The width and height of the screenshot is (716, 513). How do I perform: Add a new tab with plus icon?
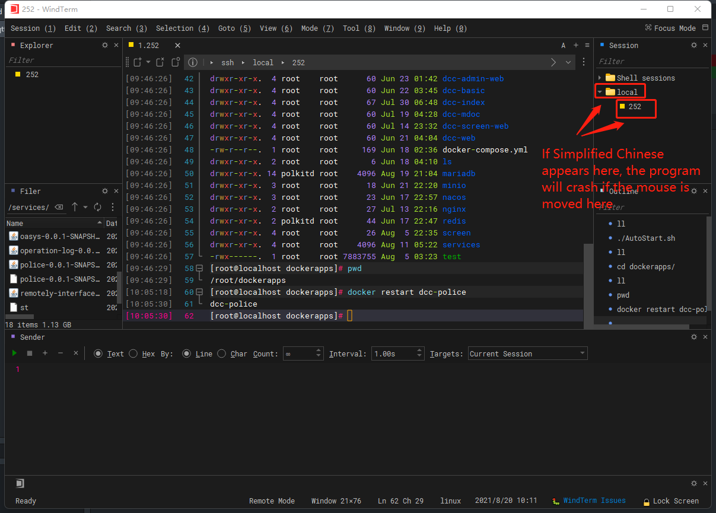tap(575, 45)
